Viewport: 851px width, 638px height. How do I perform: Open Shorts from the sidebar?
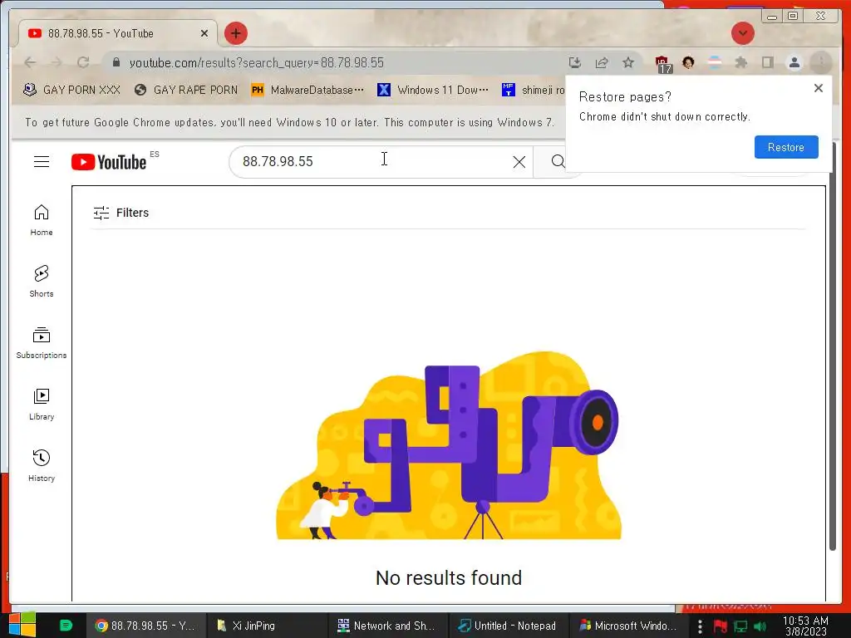tap(42, 281)
